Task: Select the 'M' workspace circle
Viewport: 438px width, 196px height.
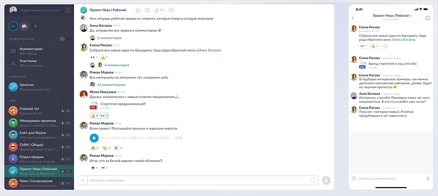Action: (13, 27)
